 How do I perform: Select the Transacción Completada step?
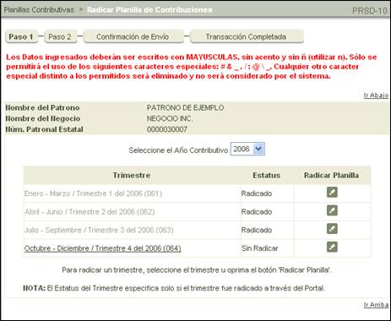coord(247,37)
